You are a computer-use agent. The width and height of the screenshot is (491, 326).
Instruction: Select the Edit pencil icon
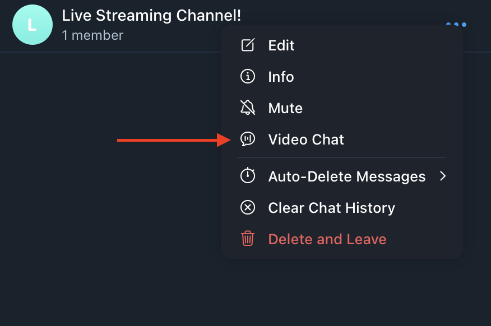pos(247,45)
